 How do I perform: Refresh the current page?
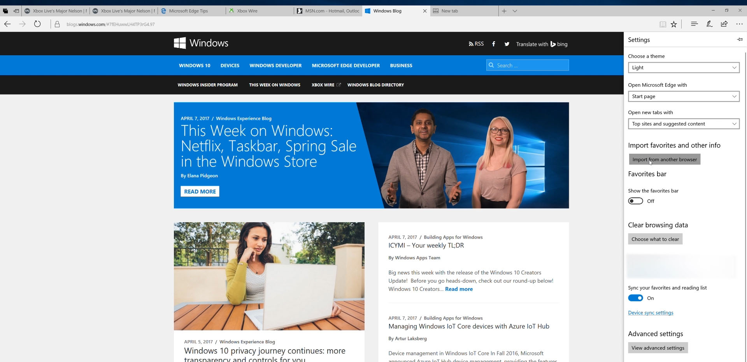(x=37, y=24)
